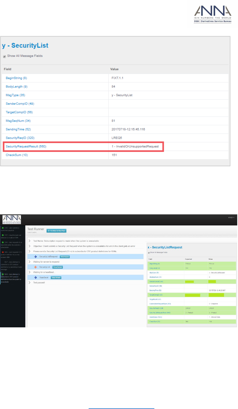Open BeginString (8) link in SecurityList table
Screen dimensions: 238x409
pyautogui.click(x=16, y=78)
